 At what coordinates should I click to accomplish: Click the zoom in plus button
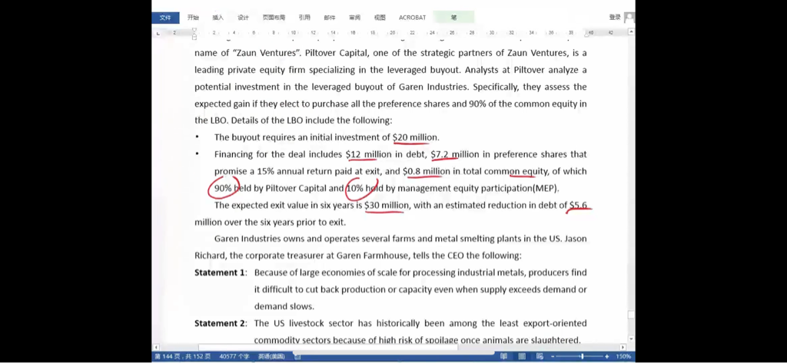tap(607, 356)
